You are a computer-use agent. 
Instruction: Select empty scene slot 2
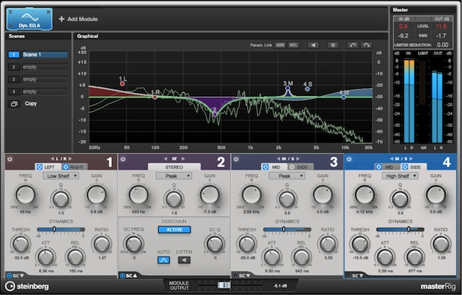pyautogui.click(x=38, y=67)
